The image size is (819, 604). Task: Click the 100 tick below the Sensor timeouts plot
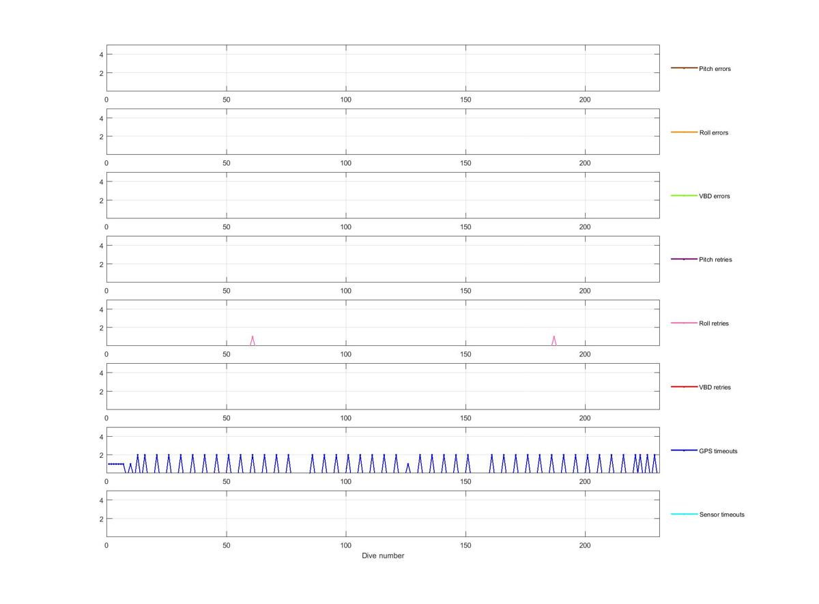coord(346,546)
